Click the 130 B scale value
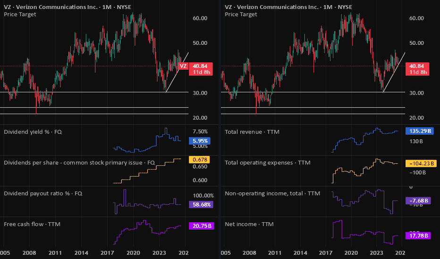This screenshot has height=259, width=440. tap(416, 141)
